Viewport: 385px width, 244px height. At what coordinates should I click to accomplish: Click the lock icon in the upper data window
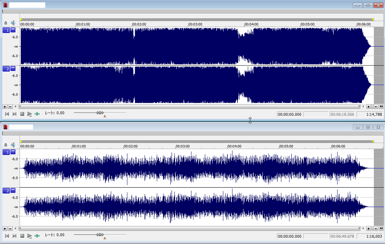coord(5,23)
